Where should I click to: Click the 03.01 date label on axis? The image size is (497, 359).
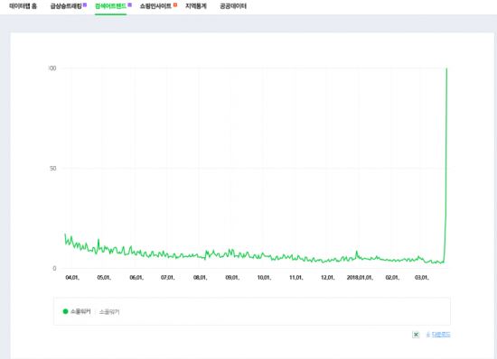click(x=422, y=278)
